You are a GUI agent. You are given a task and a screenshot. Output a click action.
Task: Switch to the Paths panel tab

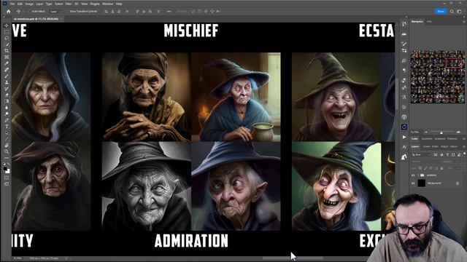point(435,147)
